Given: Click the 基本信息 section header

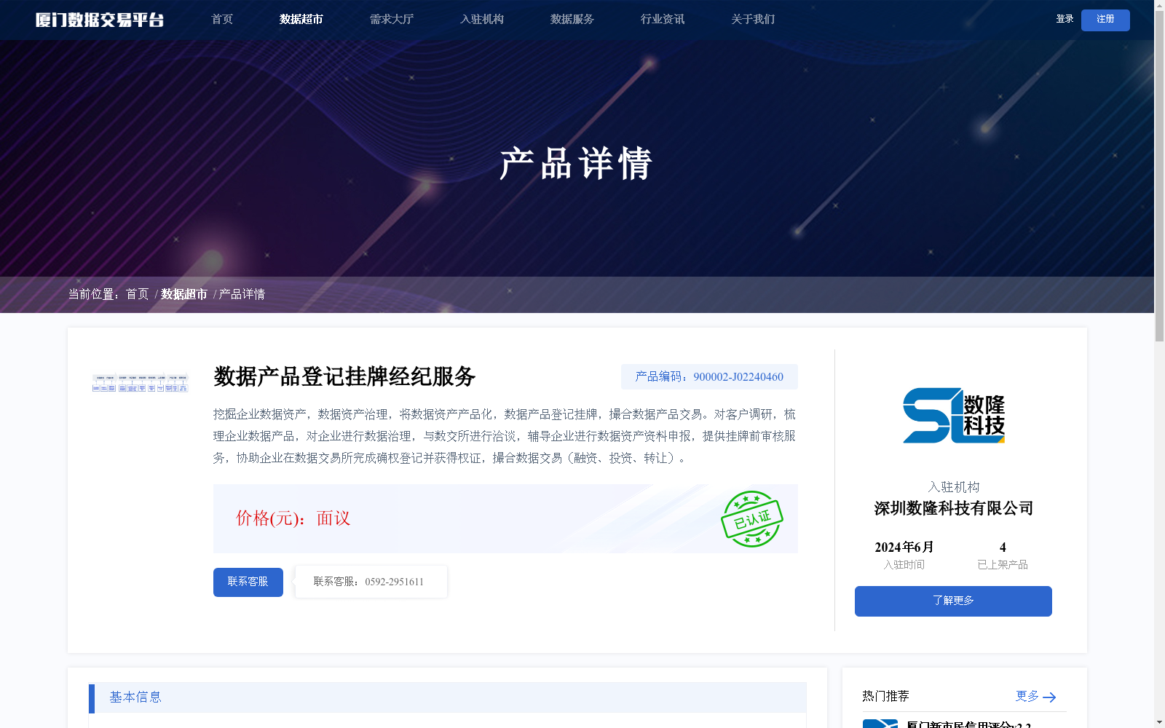Looking at the screenshot, I should (x=447, y=697).
